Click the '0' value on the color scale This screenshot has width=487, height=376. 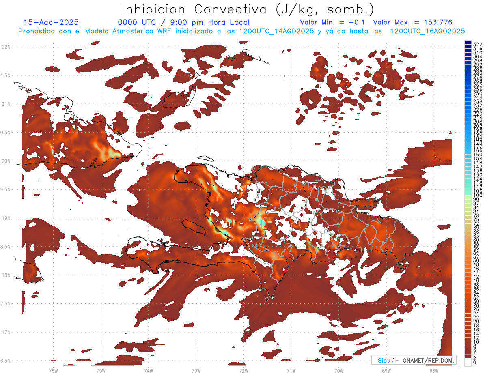coord(475,363)
